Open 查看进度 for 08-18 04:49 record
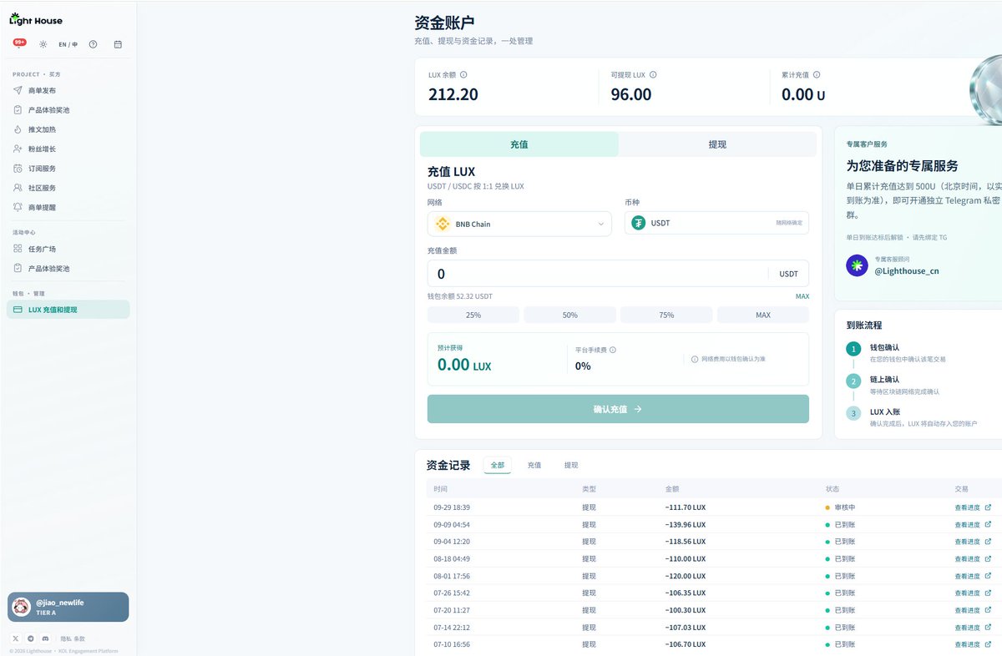The width and height of the screenshot is (1002, 656). click(973, 559)
